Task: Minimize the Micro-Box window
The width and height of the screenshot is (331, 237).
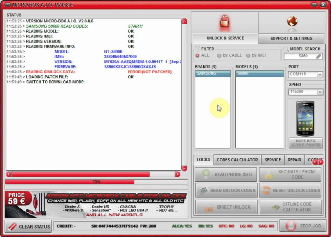Action: (314, 5)
